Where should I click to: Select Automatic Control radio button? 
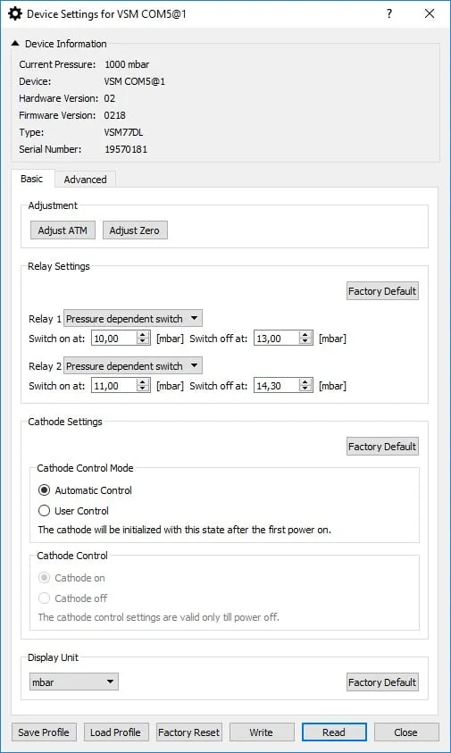pyautogui.click(x=44, y=490)
